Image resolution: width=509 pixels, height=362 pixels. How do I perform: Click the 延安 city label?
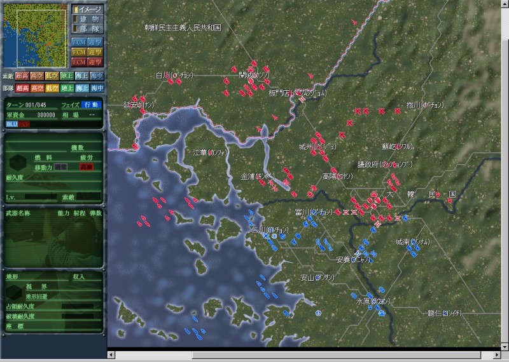pyautogui.click(x=139, y=105)
